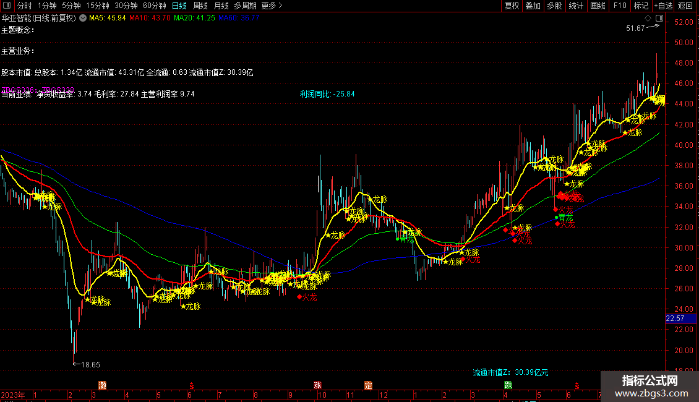Click the 股本市值 info line

pos(127,72)
